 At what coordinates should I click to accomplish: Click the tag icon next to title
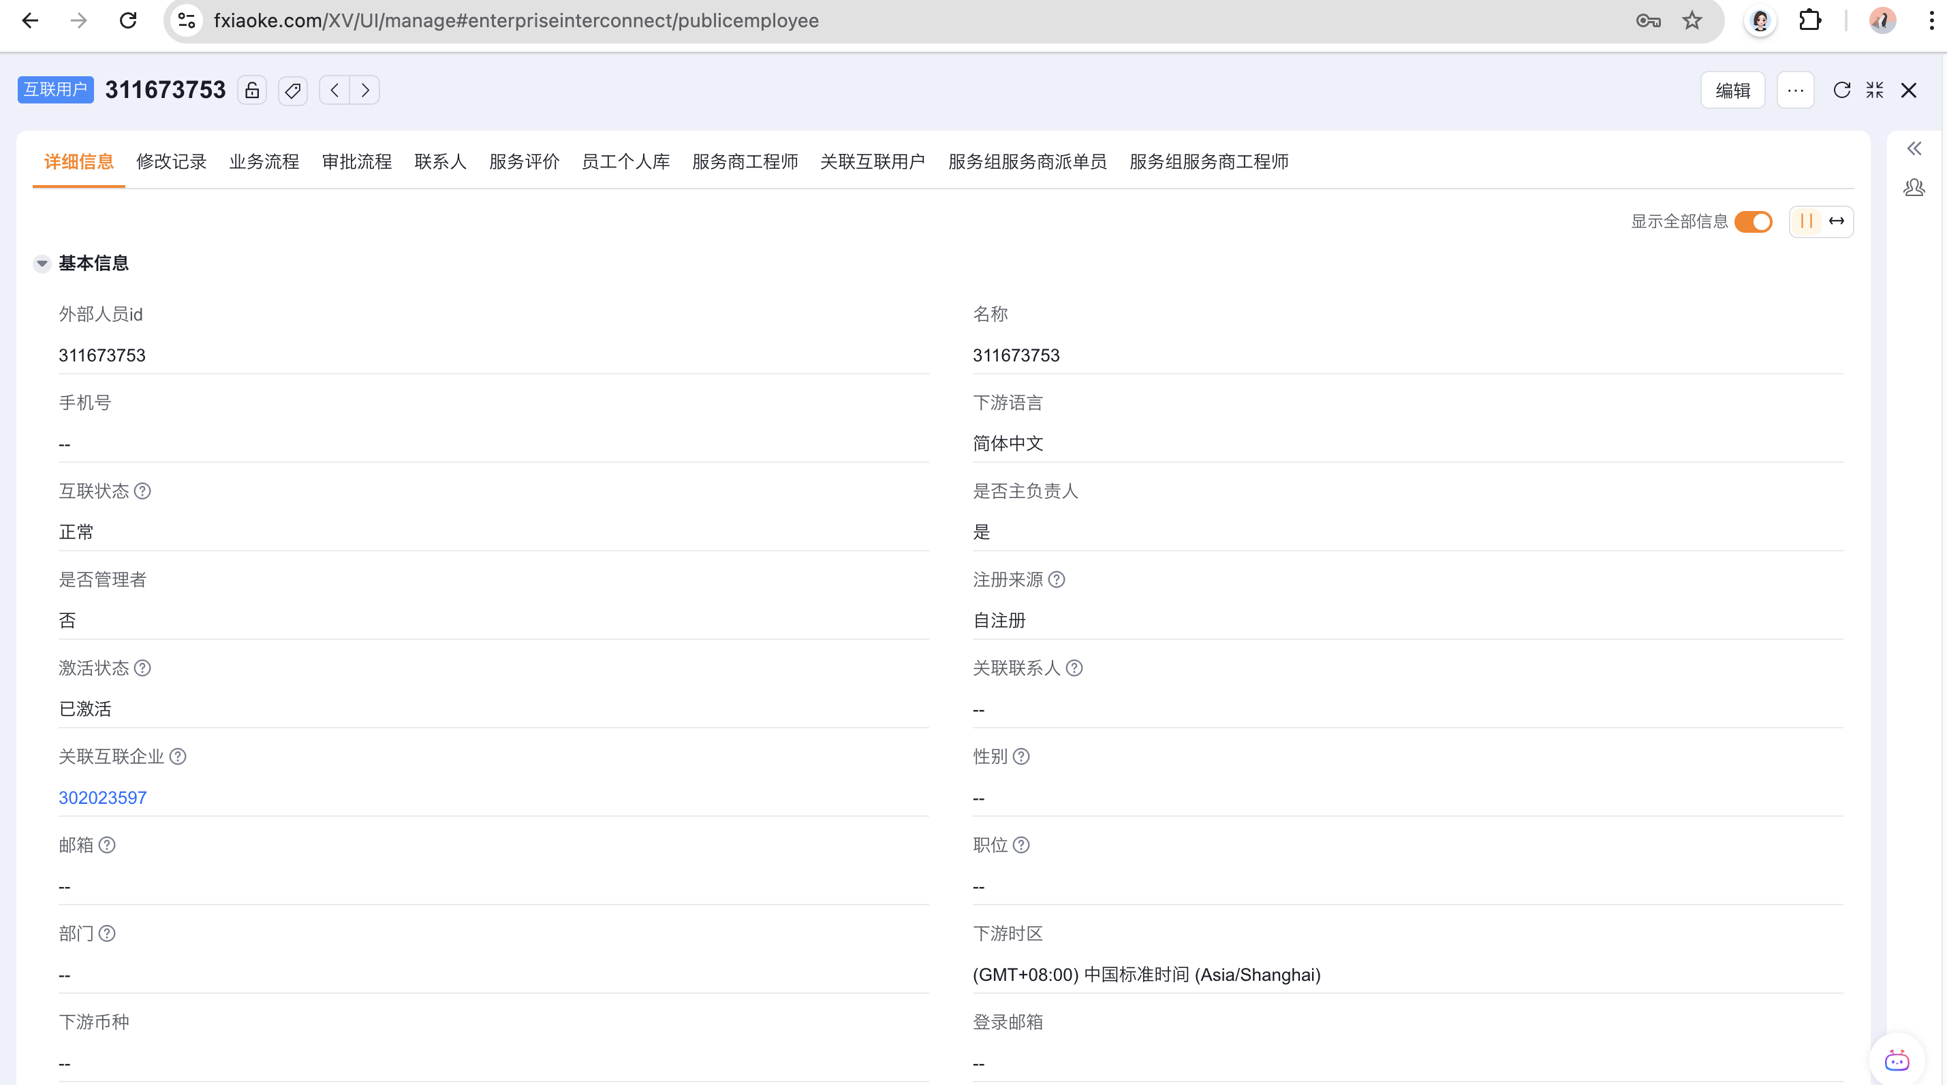292,91
